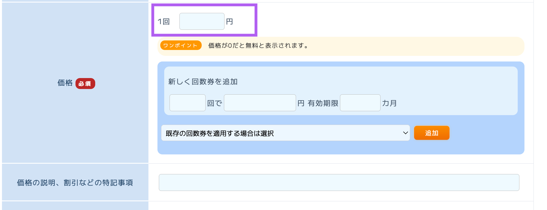Click the 価格 row label
Screen dimensions: 547x210
tap(65, 83)
